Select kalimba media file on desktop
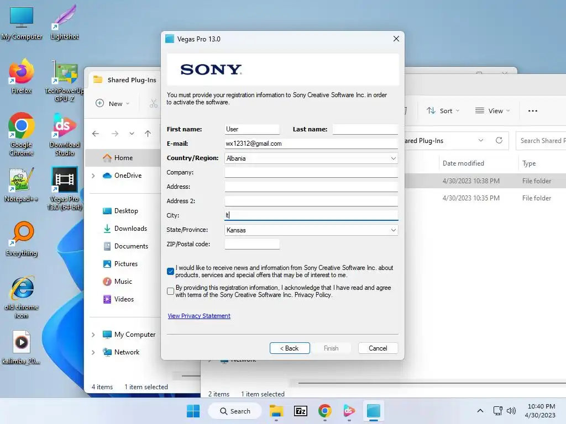This screenshot has height=424, width=566. [x=22, y=347]
